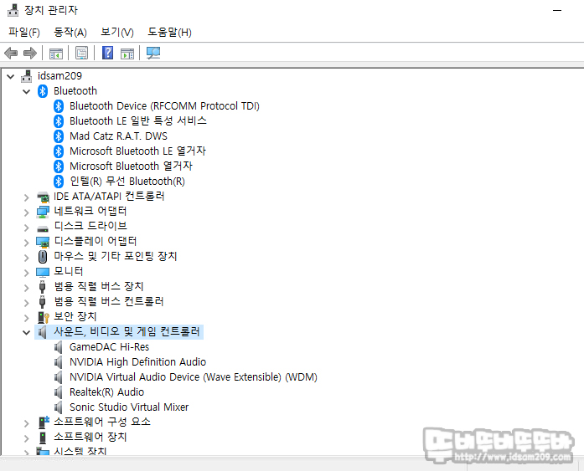Select 인텔(R) 무선 Bluetooth(R)
The image size is (584, 471).
pos(127,181)
